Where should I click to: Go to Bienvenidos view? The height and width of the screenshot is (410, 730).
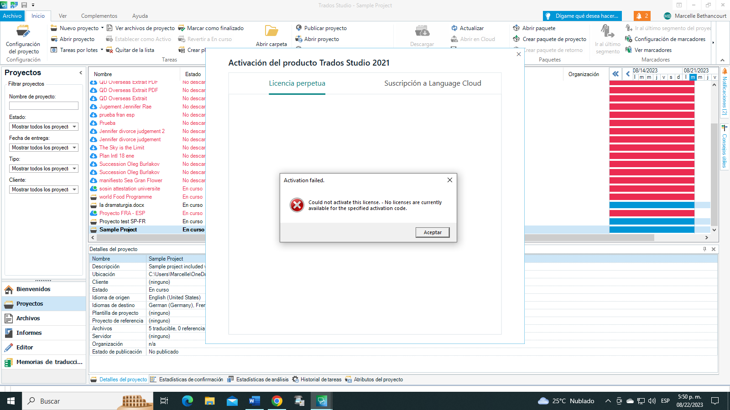[x=44, y=289]
